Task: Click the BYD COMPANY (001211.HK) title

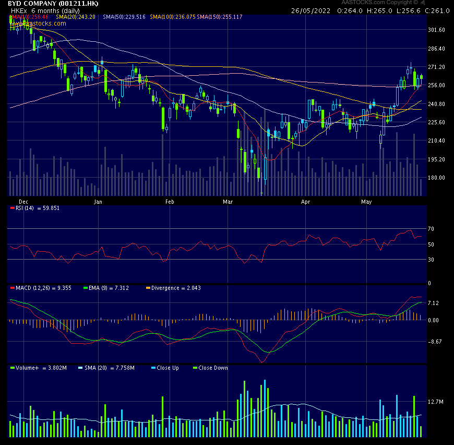Action: (53, 4)
